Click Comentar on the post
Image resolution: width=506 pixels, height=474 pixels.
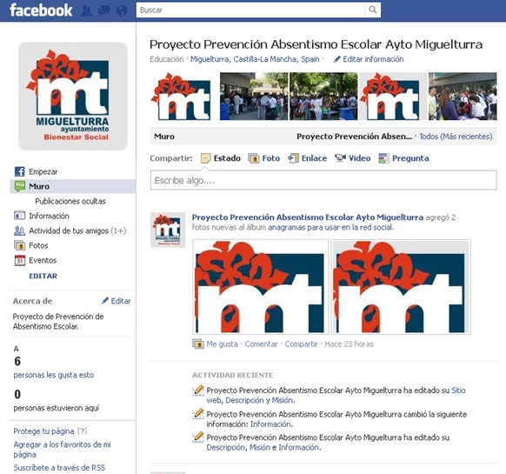(x=261, y=344)
